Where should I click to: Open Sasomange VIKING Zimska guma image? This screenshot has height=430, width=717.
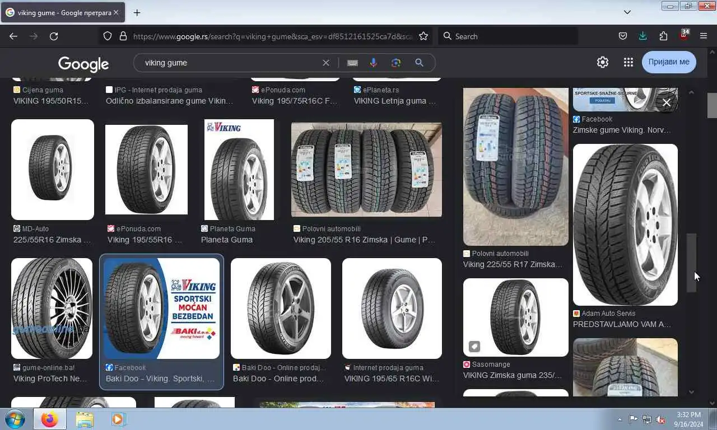515,317
